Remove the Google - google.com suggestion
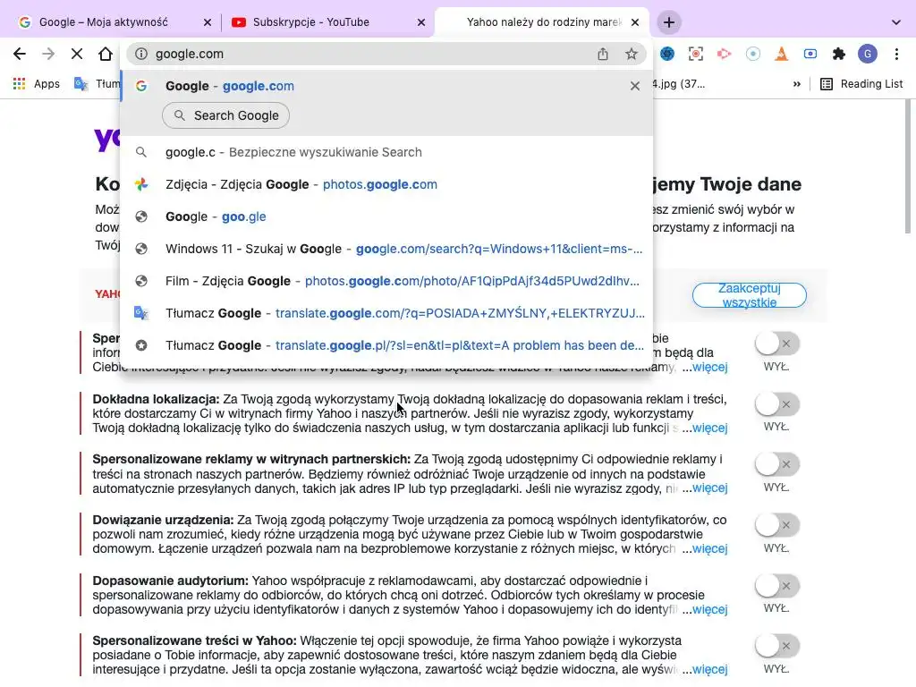916x687 pixels. tap(635, 86)
